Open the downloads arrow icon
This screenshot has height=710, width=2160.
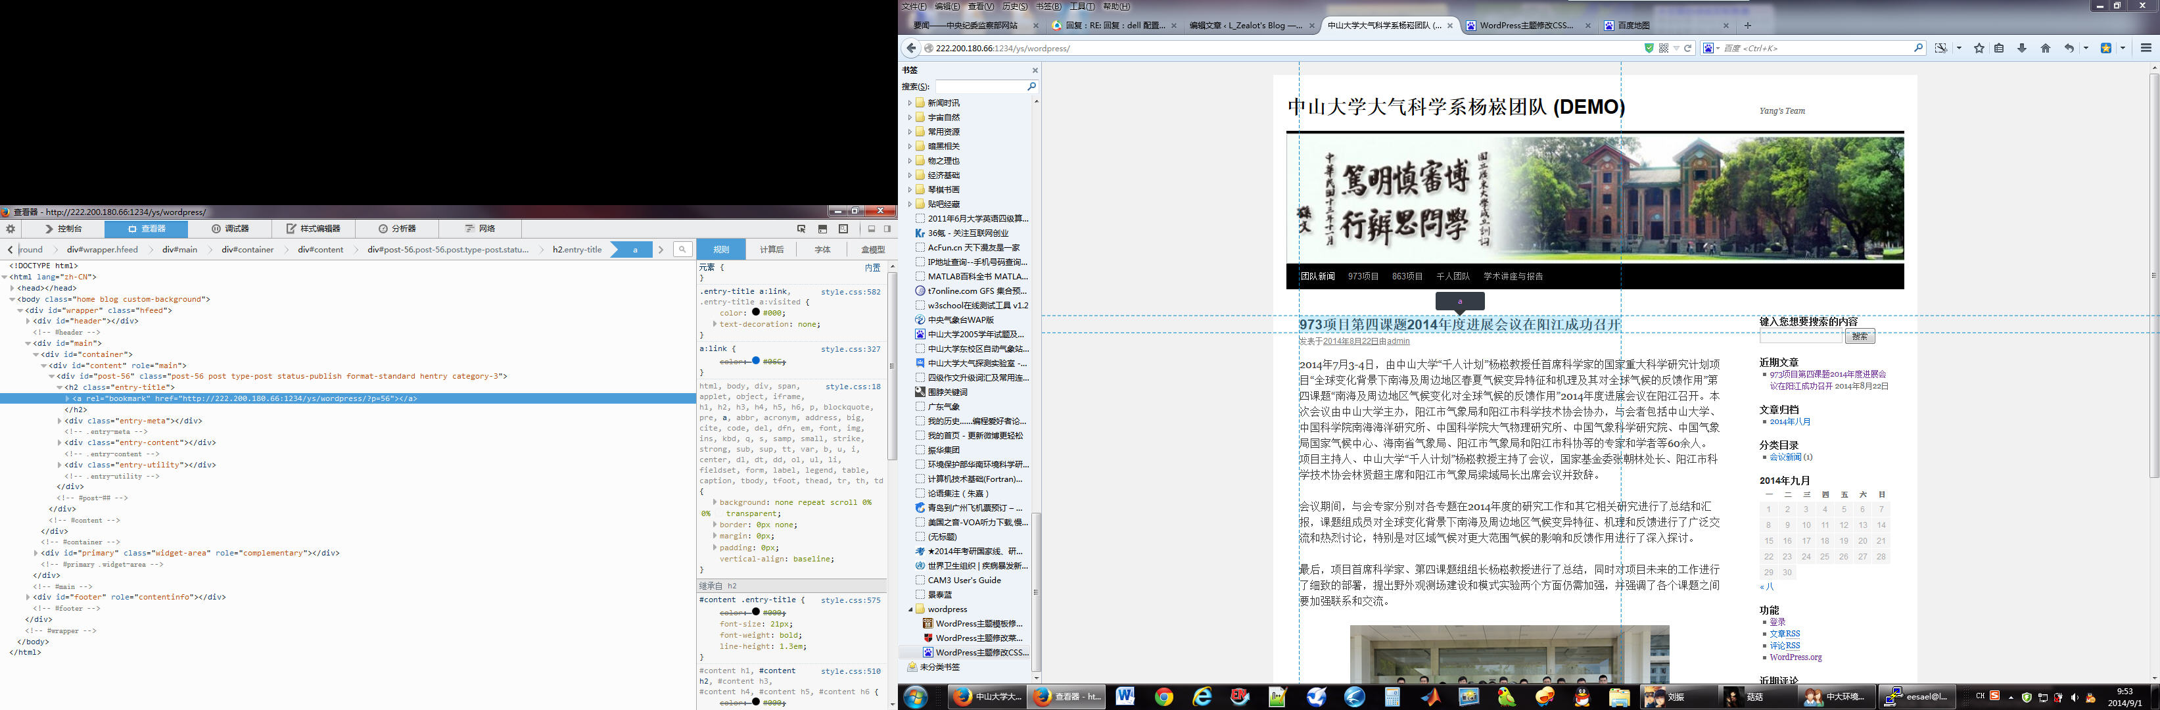(x=2022, y=49)
